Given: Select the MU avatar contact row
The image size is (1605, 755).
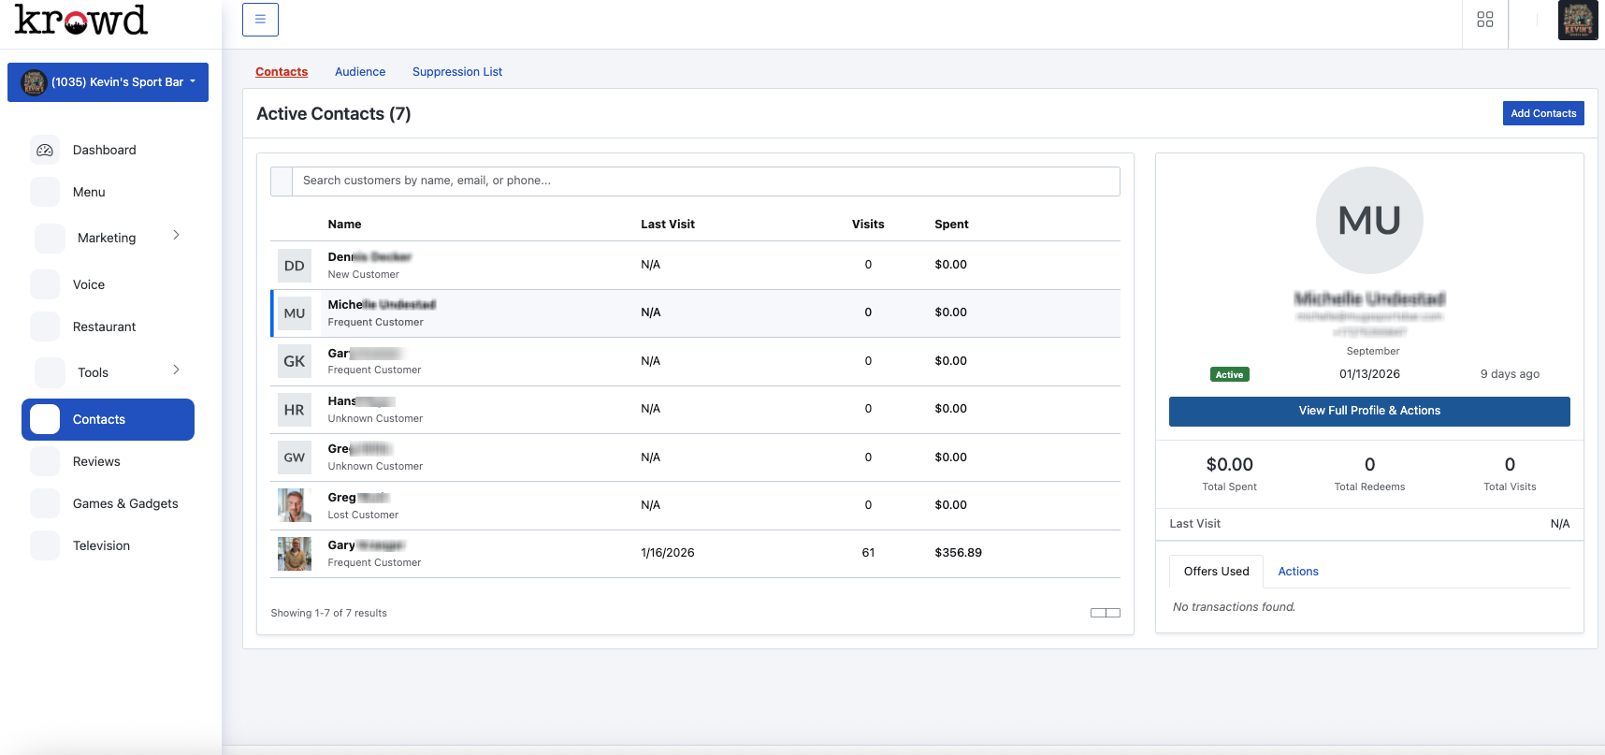Looking at the screenshot, I should 695,313.
